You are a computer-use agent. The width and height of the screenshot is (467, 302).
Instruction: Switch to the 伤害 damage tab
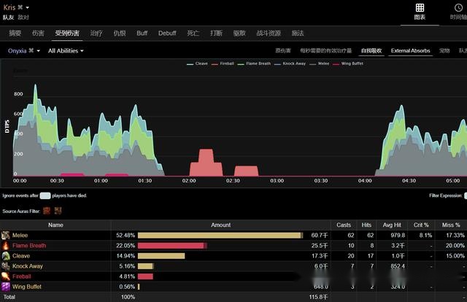38,33
